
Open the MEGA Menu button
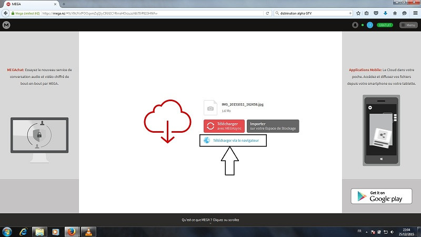409,25
